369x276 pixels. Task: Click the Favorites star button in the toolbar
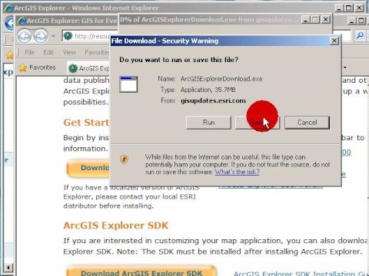[x=38, y=67]
